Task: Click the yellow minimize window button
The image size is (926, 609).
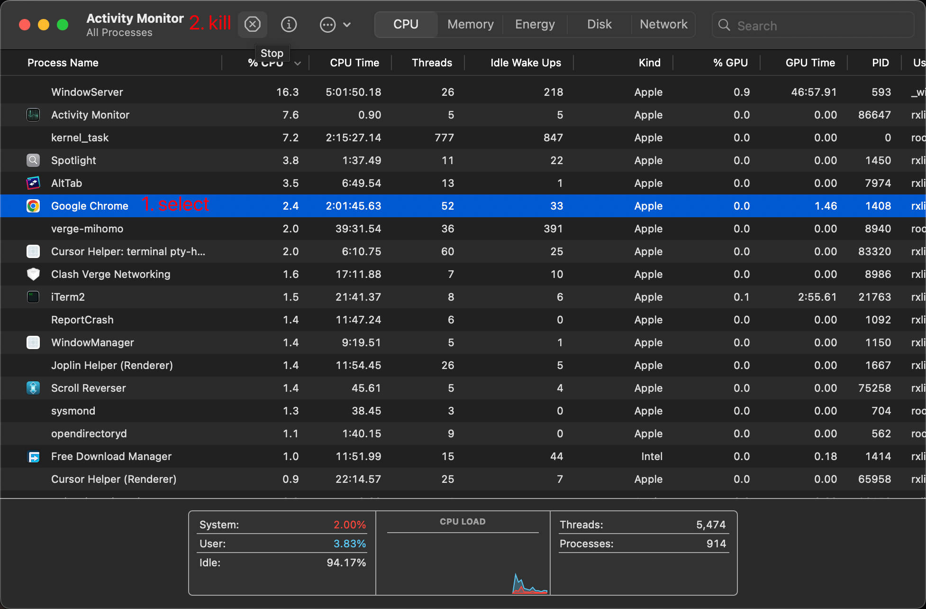Action: [x=44, y=25]
